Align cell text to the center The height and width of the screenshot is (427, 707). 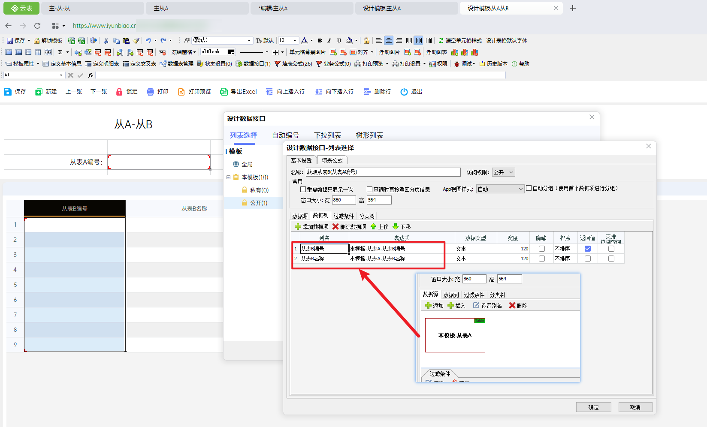(389, 41)
